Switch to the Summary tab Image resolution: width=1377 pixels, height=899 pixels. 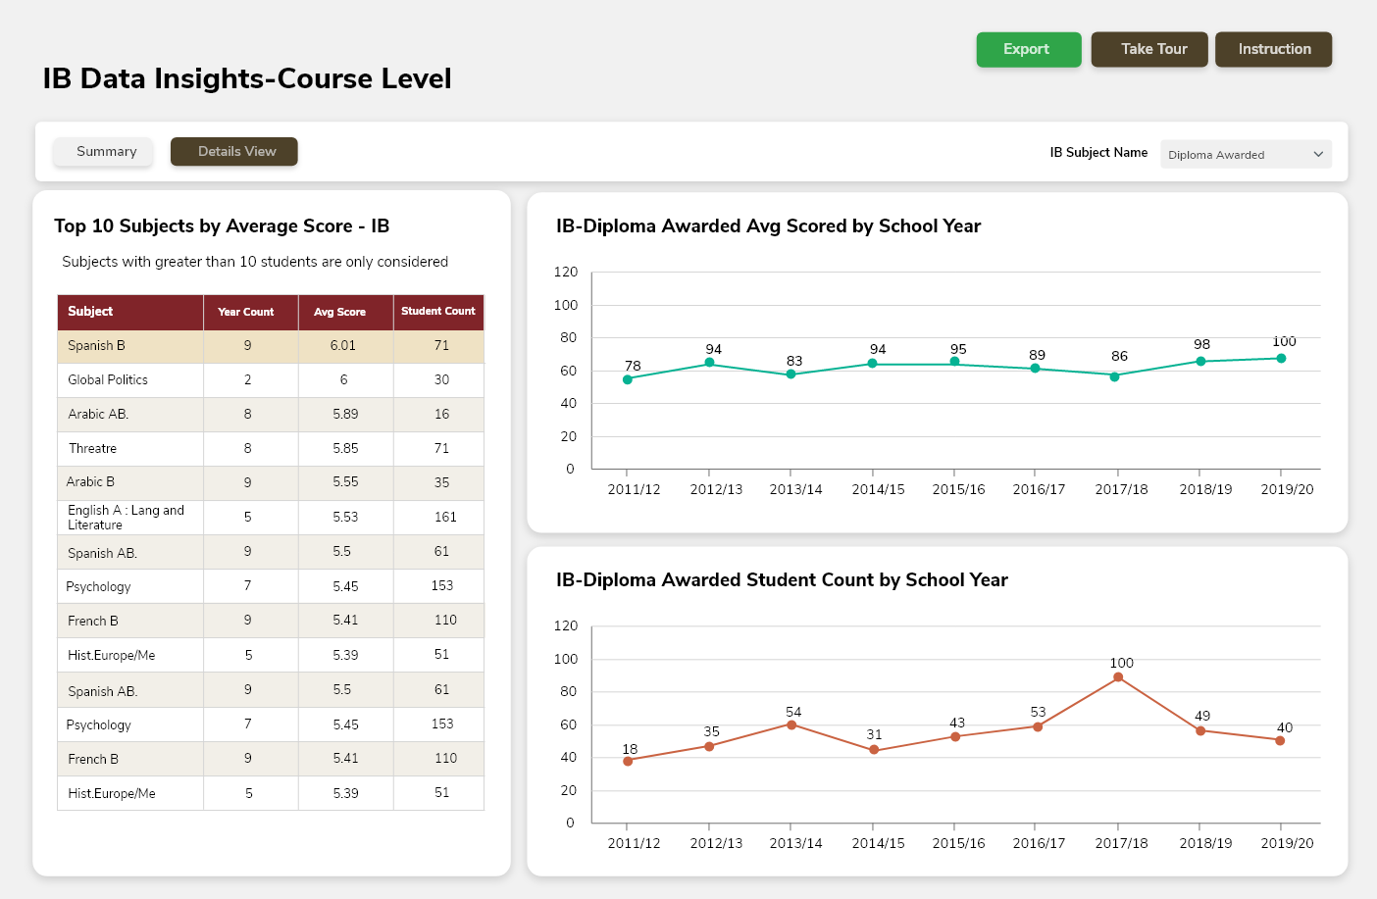point(103,152)
